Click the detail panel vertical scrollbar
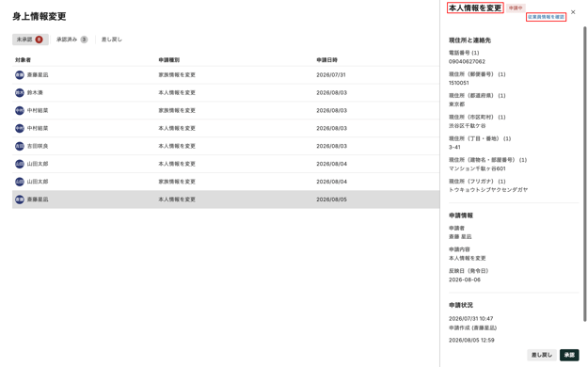Screen dimensions: 588x367 (584, 174)
